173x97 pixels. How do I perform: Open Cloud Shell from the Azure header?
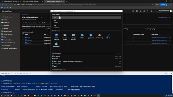[x=133, y=11]
